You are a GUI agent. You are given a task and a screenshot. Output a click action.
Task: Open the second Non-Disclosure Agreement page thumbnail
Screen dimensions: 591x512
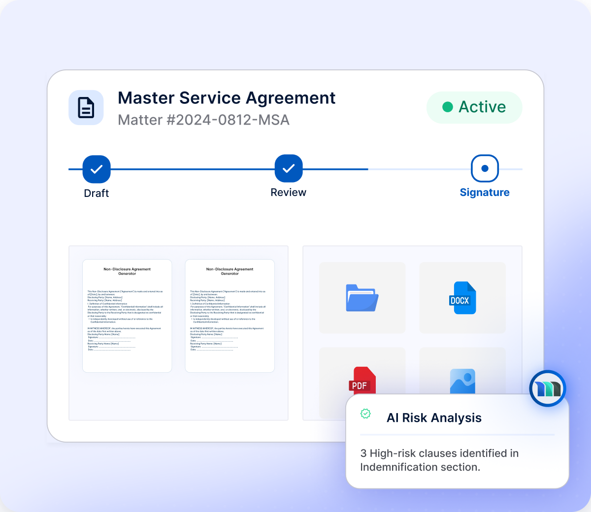[230, 316]
